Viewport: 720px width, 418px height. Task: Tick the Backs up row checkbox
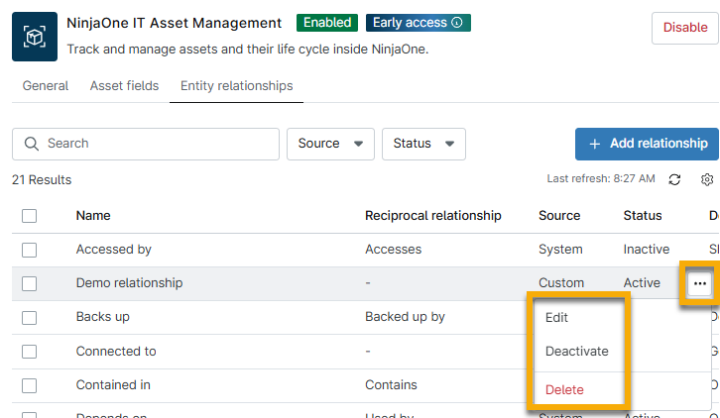click(30, 318)
